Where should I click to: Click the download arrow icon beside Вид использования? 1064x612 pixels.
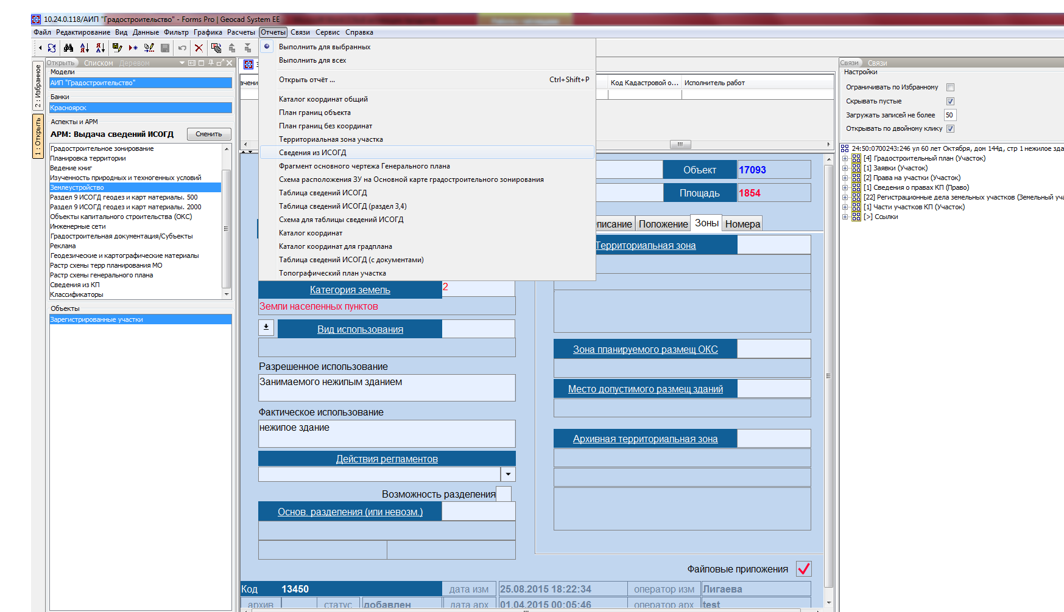click(266, 328)
